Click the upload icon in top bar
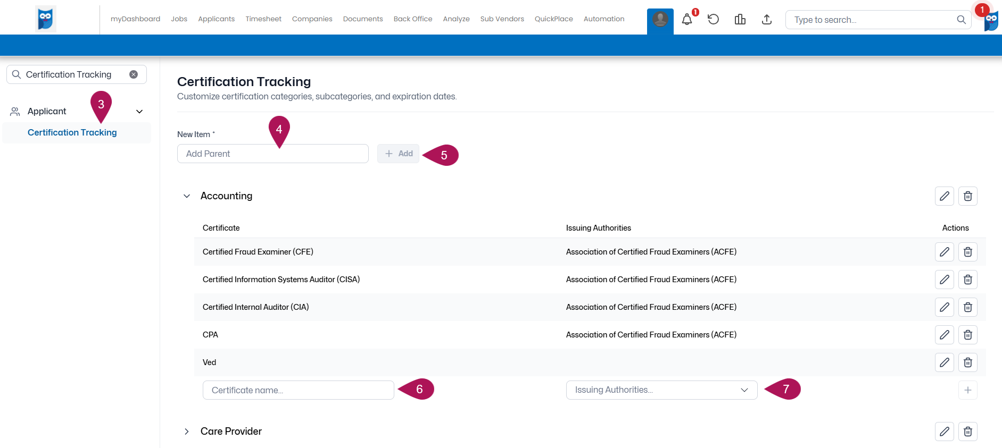 [766, 20]
